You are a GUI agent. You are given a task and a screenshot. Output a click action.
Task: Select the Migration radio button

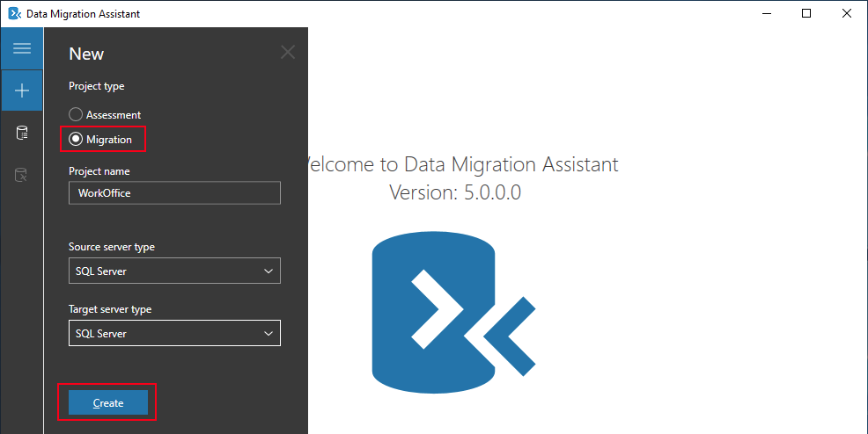click(x=77, y=140)
